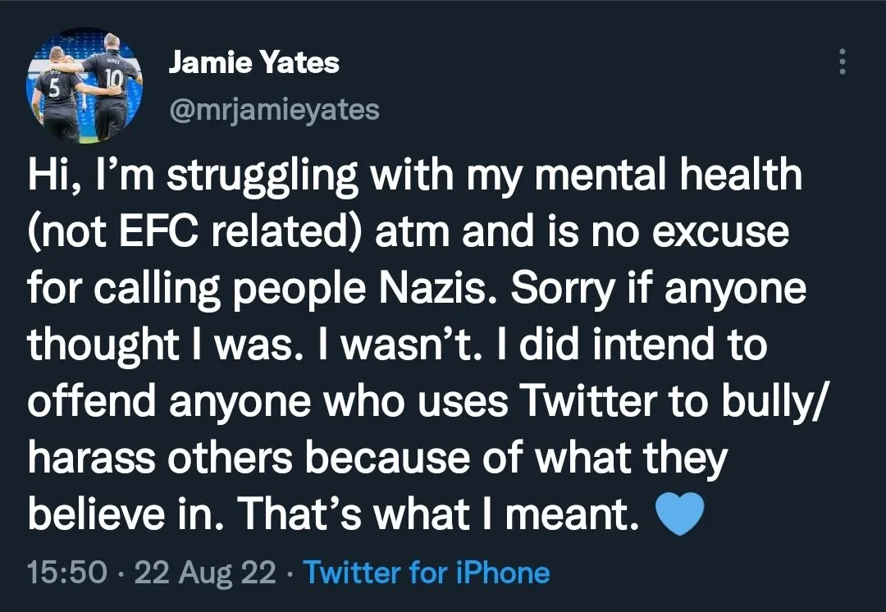Click the 15:50 timestamp

(66, 572)
